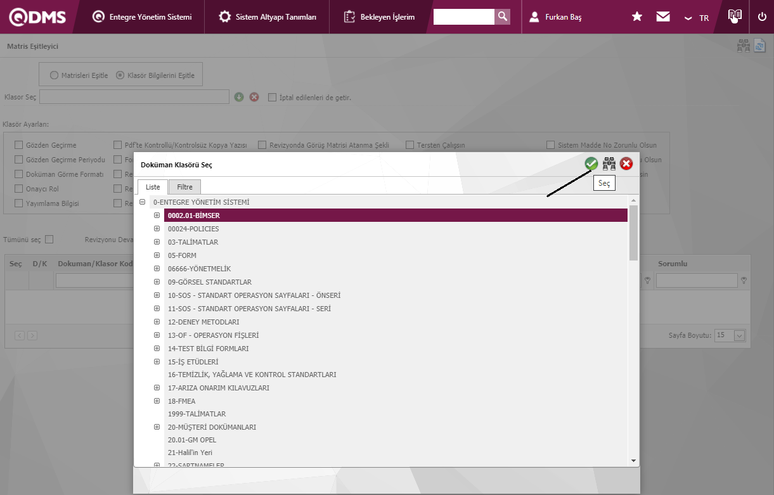This screenshot has width=774, height=495.
Task: Select 21-Halil'in Yeri folder
Action: pyautogui.click(x=190, y=453)
